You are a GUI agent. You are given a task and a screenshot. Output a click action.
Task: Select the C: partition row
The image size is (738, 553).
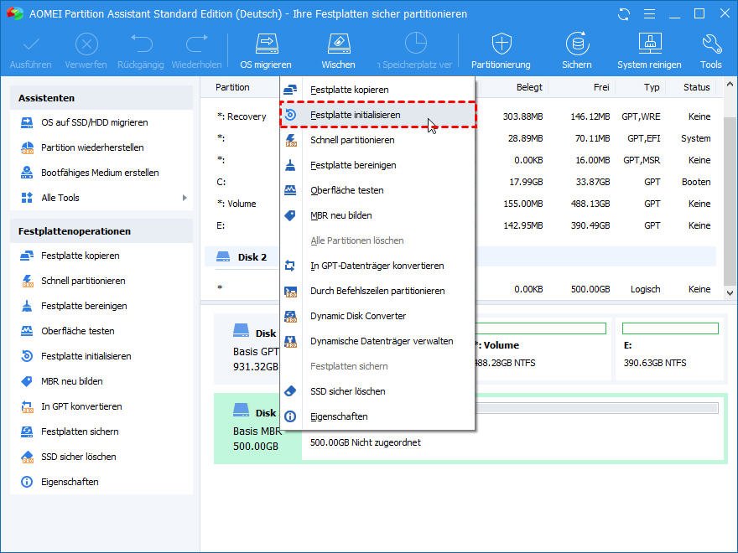(461, 182)
